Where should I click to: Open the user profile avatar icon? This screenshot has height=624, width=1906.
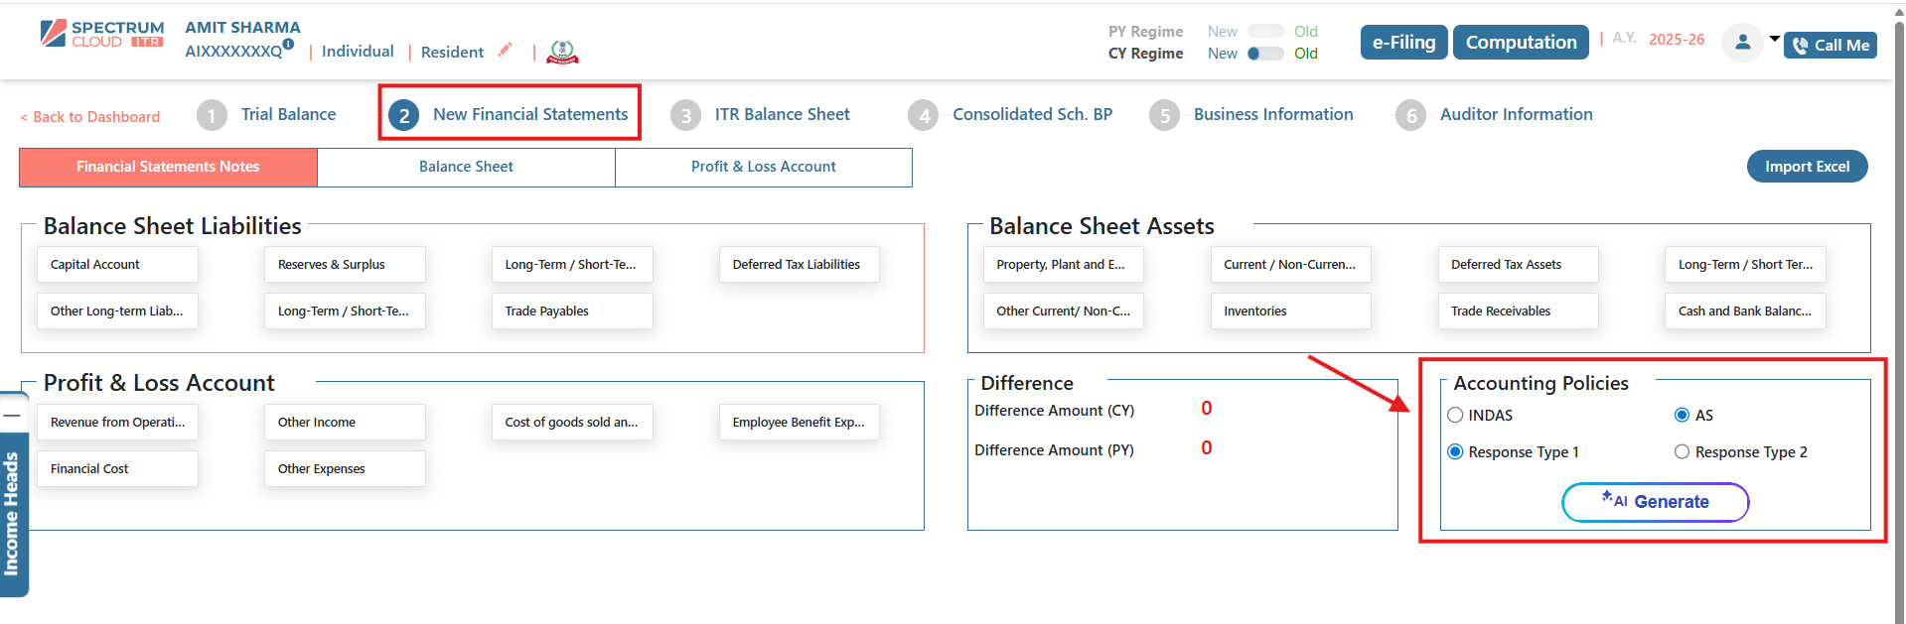[1741, 43]
